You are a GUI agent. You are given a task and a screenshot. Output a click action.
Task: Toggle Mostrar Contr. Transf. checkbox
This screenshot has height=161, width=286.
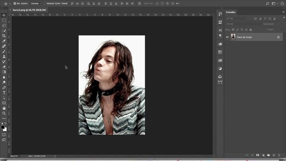click(45, 4)
